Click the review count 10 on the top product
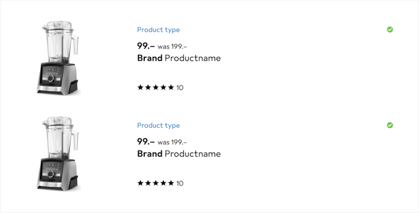The image size is (419, 213). 180,88
